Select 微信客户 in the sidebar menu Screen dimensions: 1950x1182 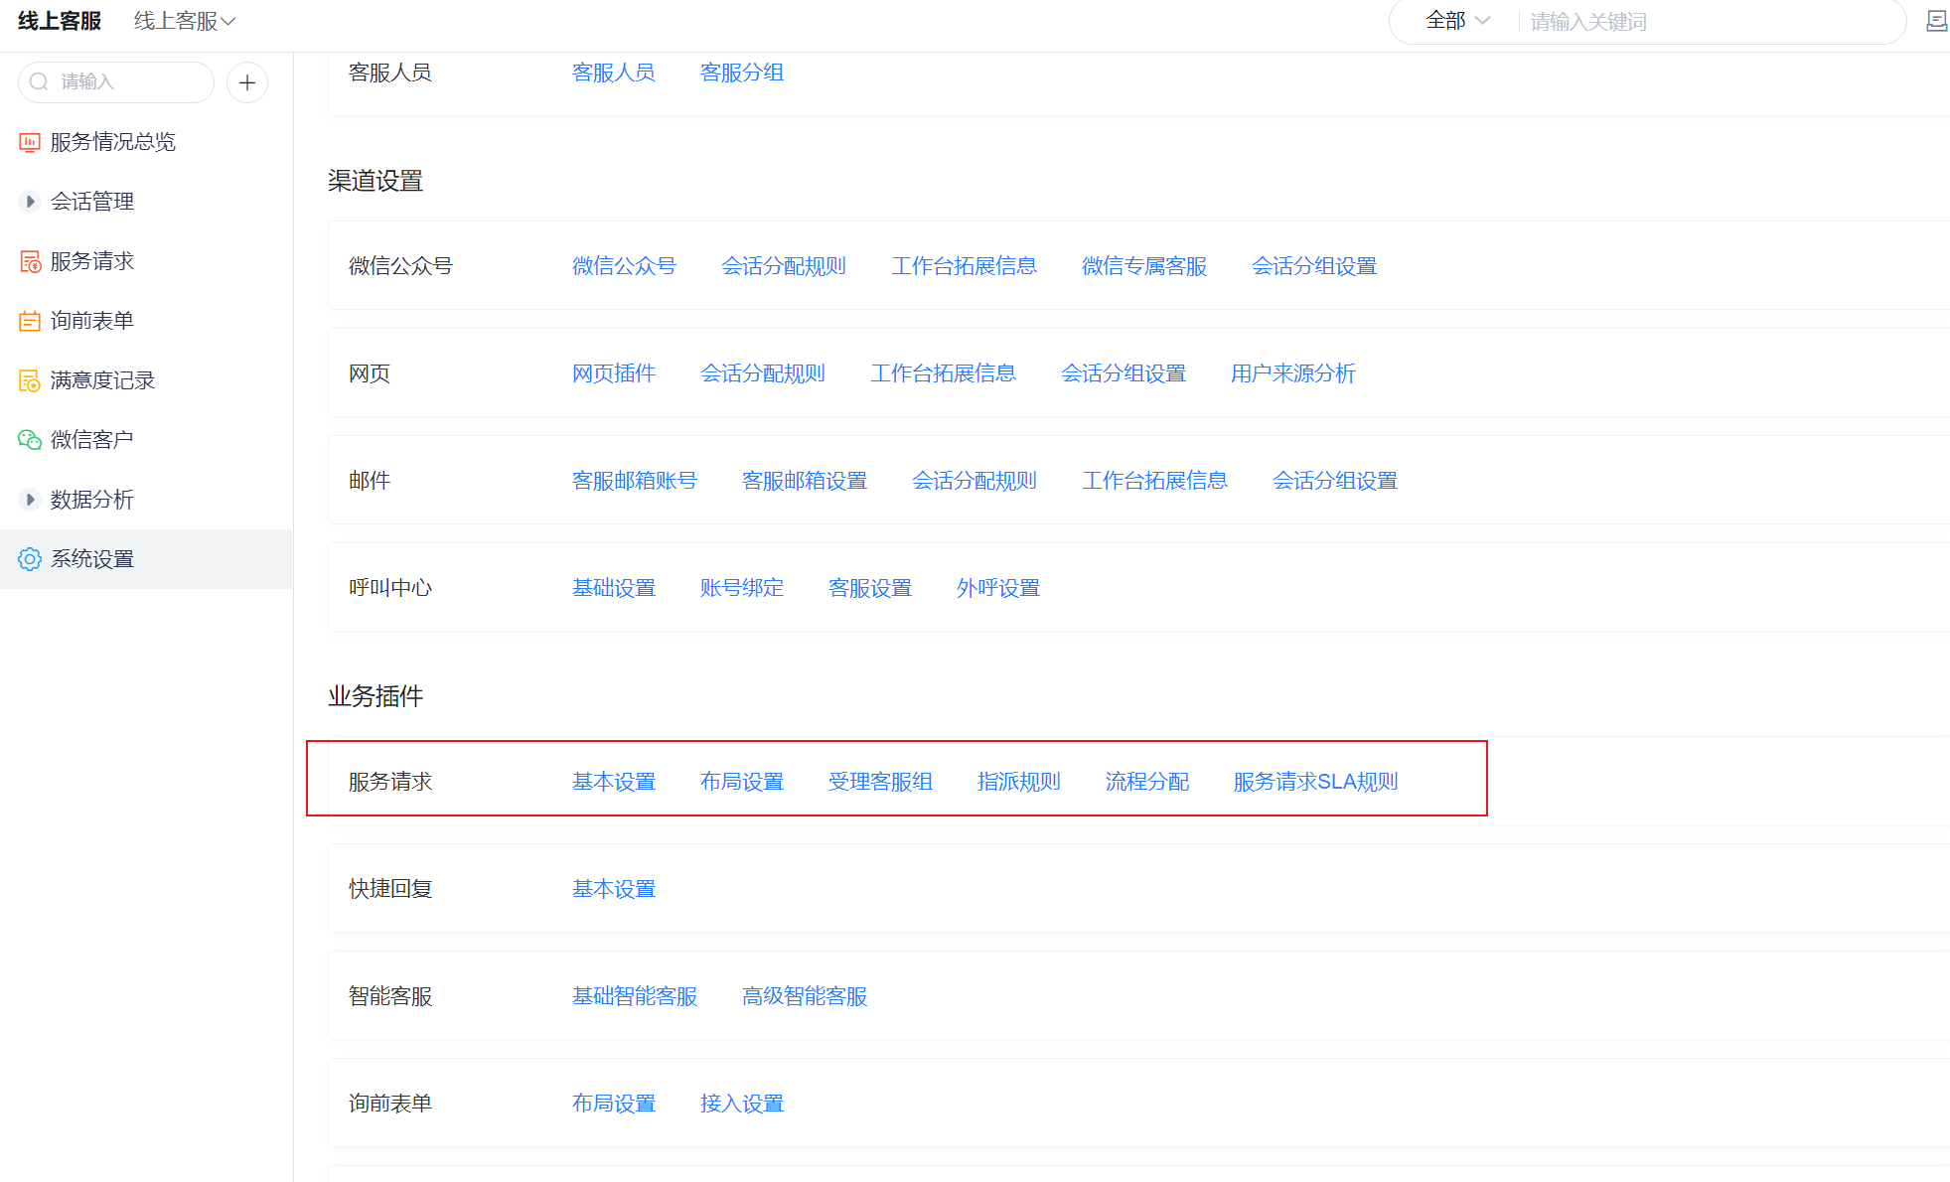(92, 440)
